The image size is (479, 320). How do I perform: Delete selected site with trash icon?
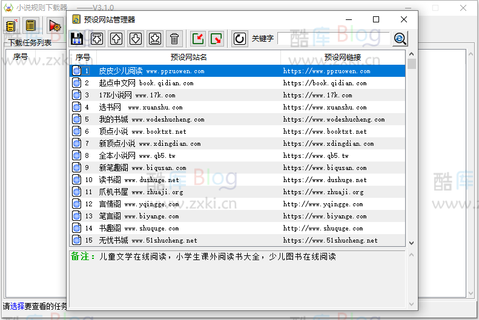pos(174,39)
